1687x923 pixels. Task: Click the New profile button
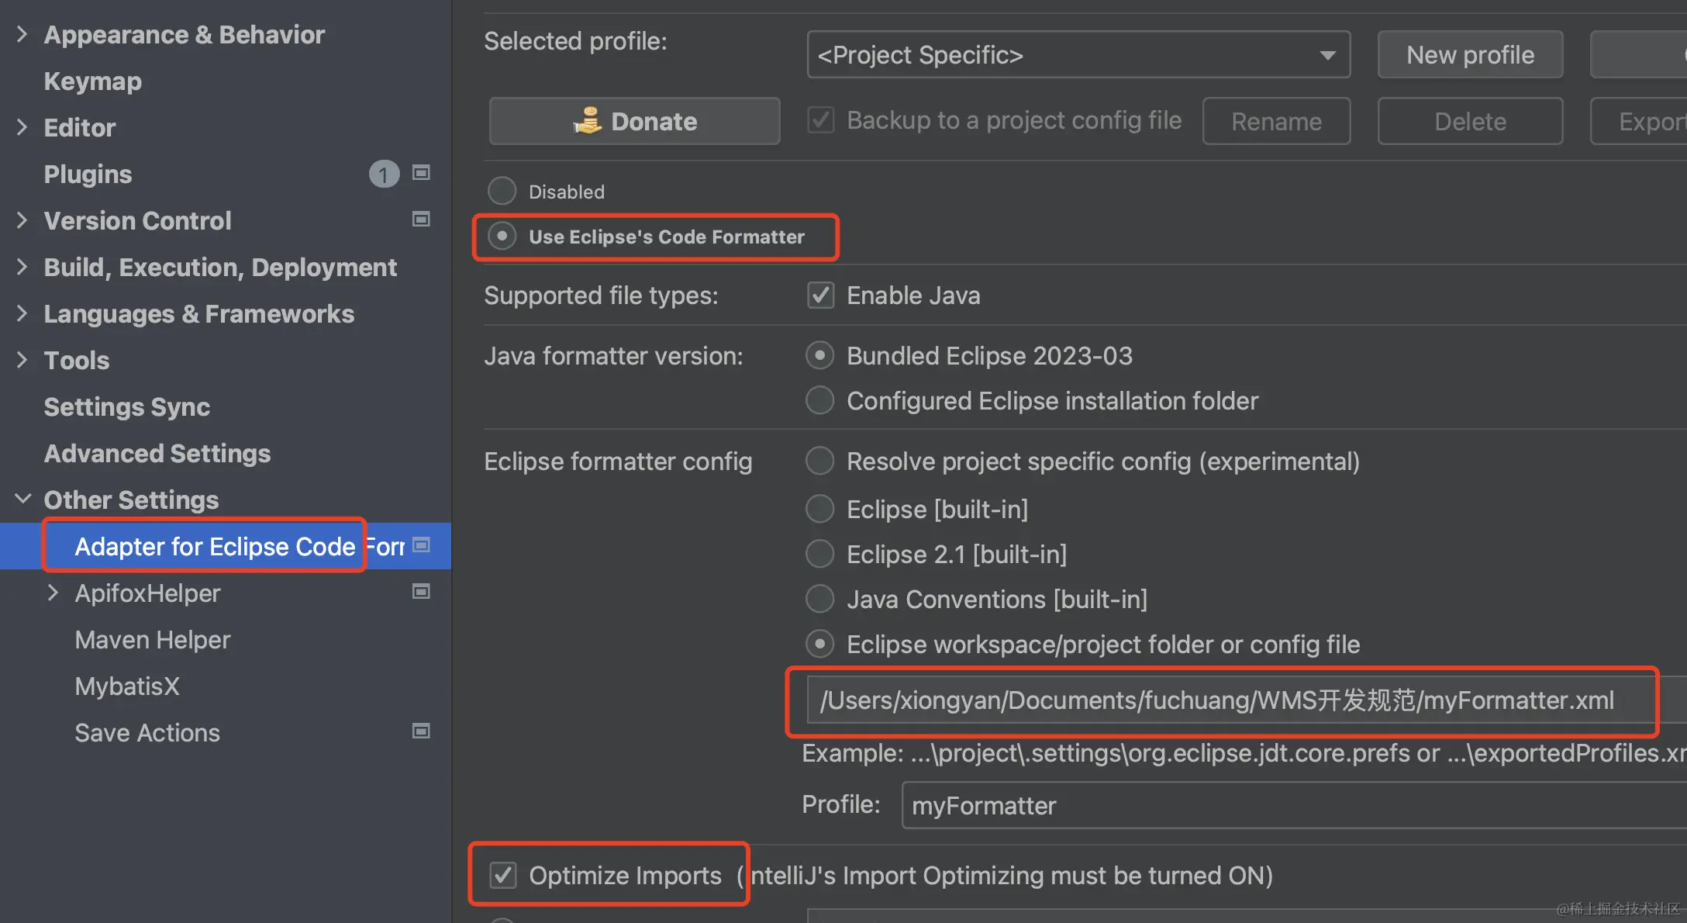1469,55
